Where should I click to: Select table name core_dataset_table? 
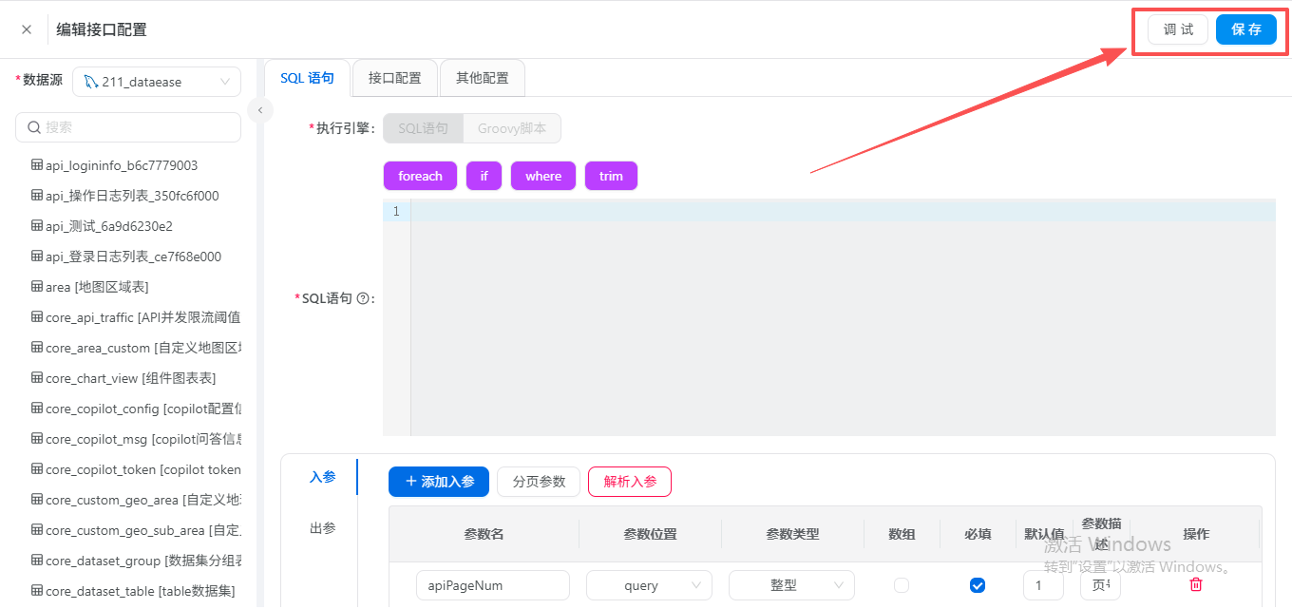click(140, 591)
